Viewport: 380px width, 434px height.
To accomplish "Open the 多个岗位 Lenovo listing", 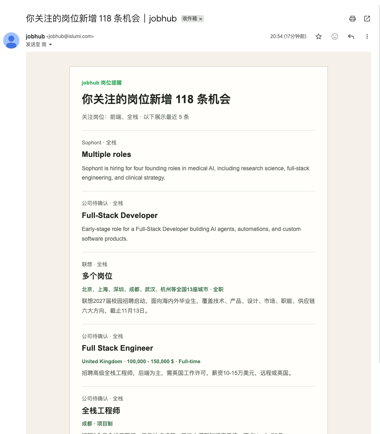I will pyautogui.click(x=97, y=276).
